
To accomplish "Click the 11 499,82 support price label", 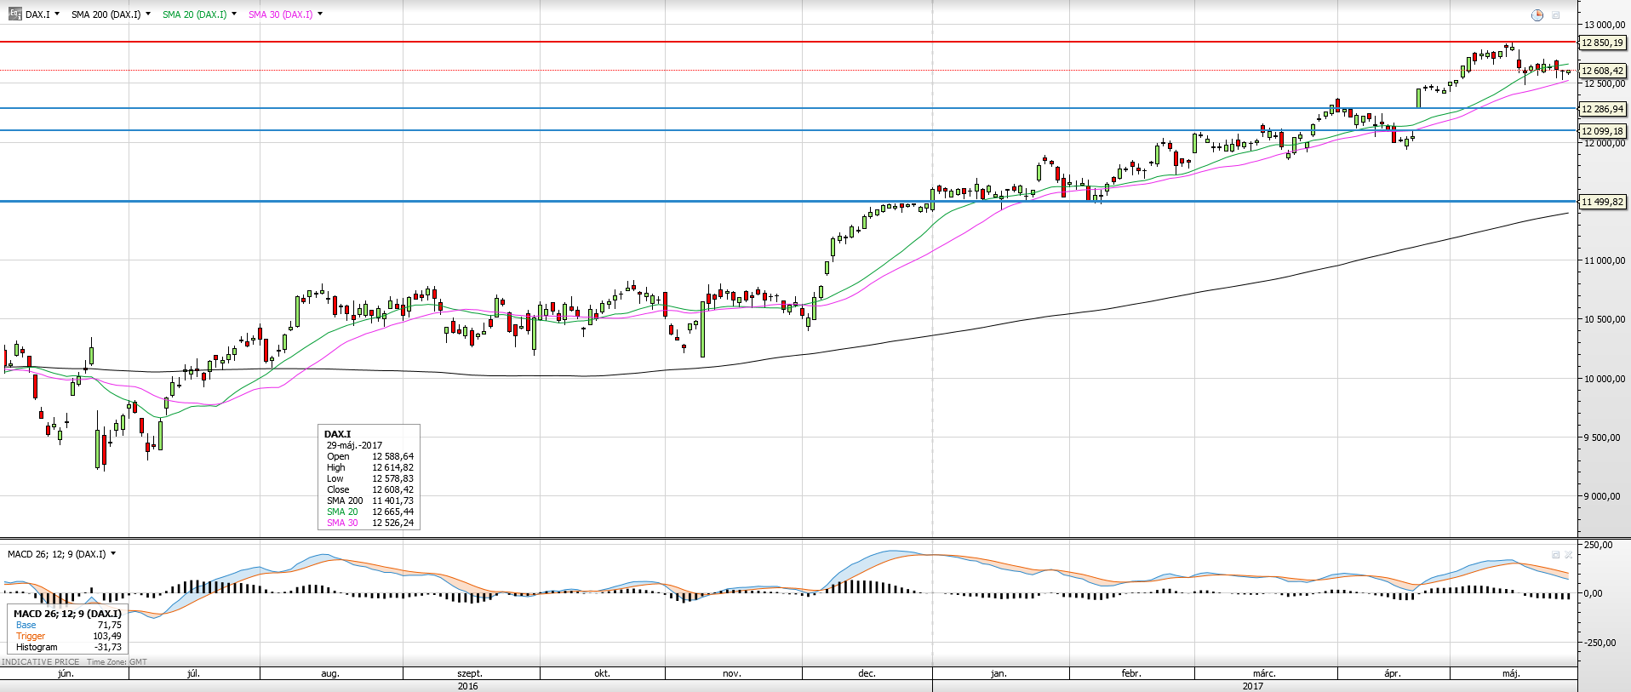I will point(1603,202).
